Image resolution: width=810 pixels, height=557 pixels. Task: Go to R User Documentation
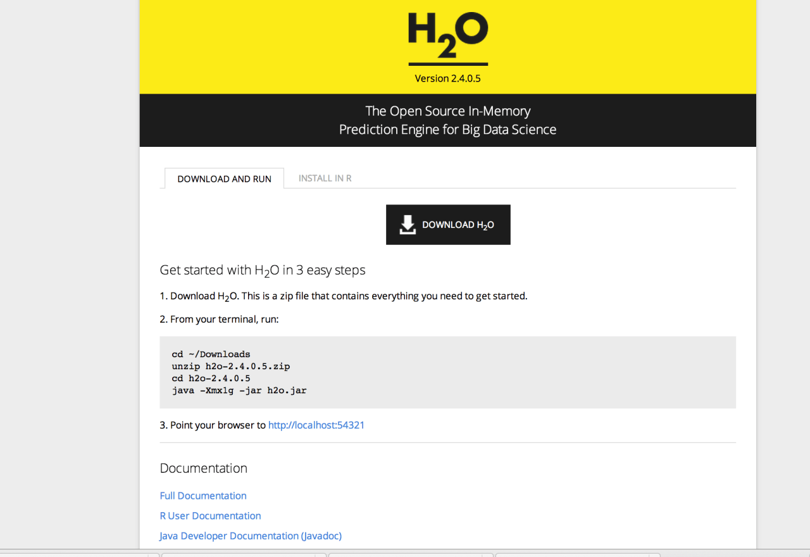(210, 516)
